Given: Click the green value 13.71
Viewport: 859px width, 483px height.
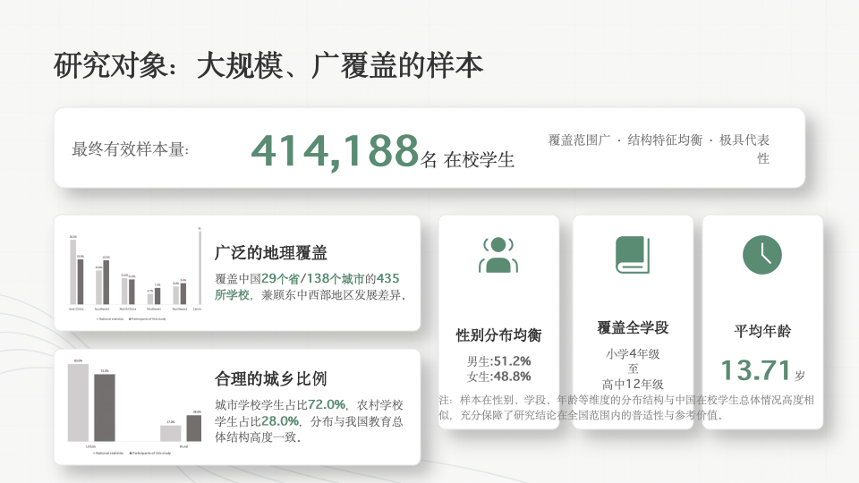Looking at the screenshot, I should 755,370.
